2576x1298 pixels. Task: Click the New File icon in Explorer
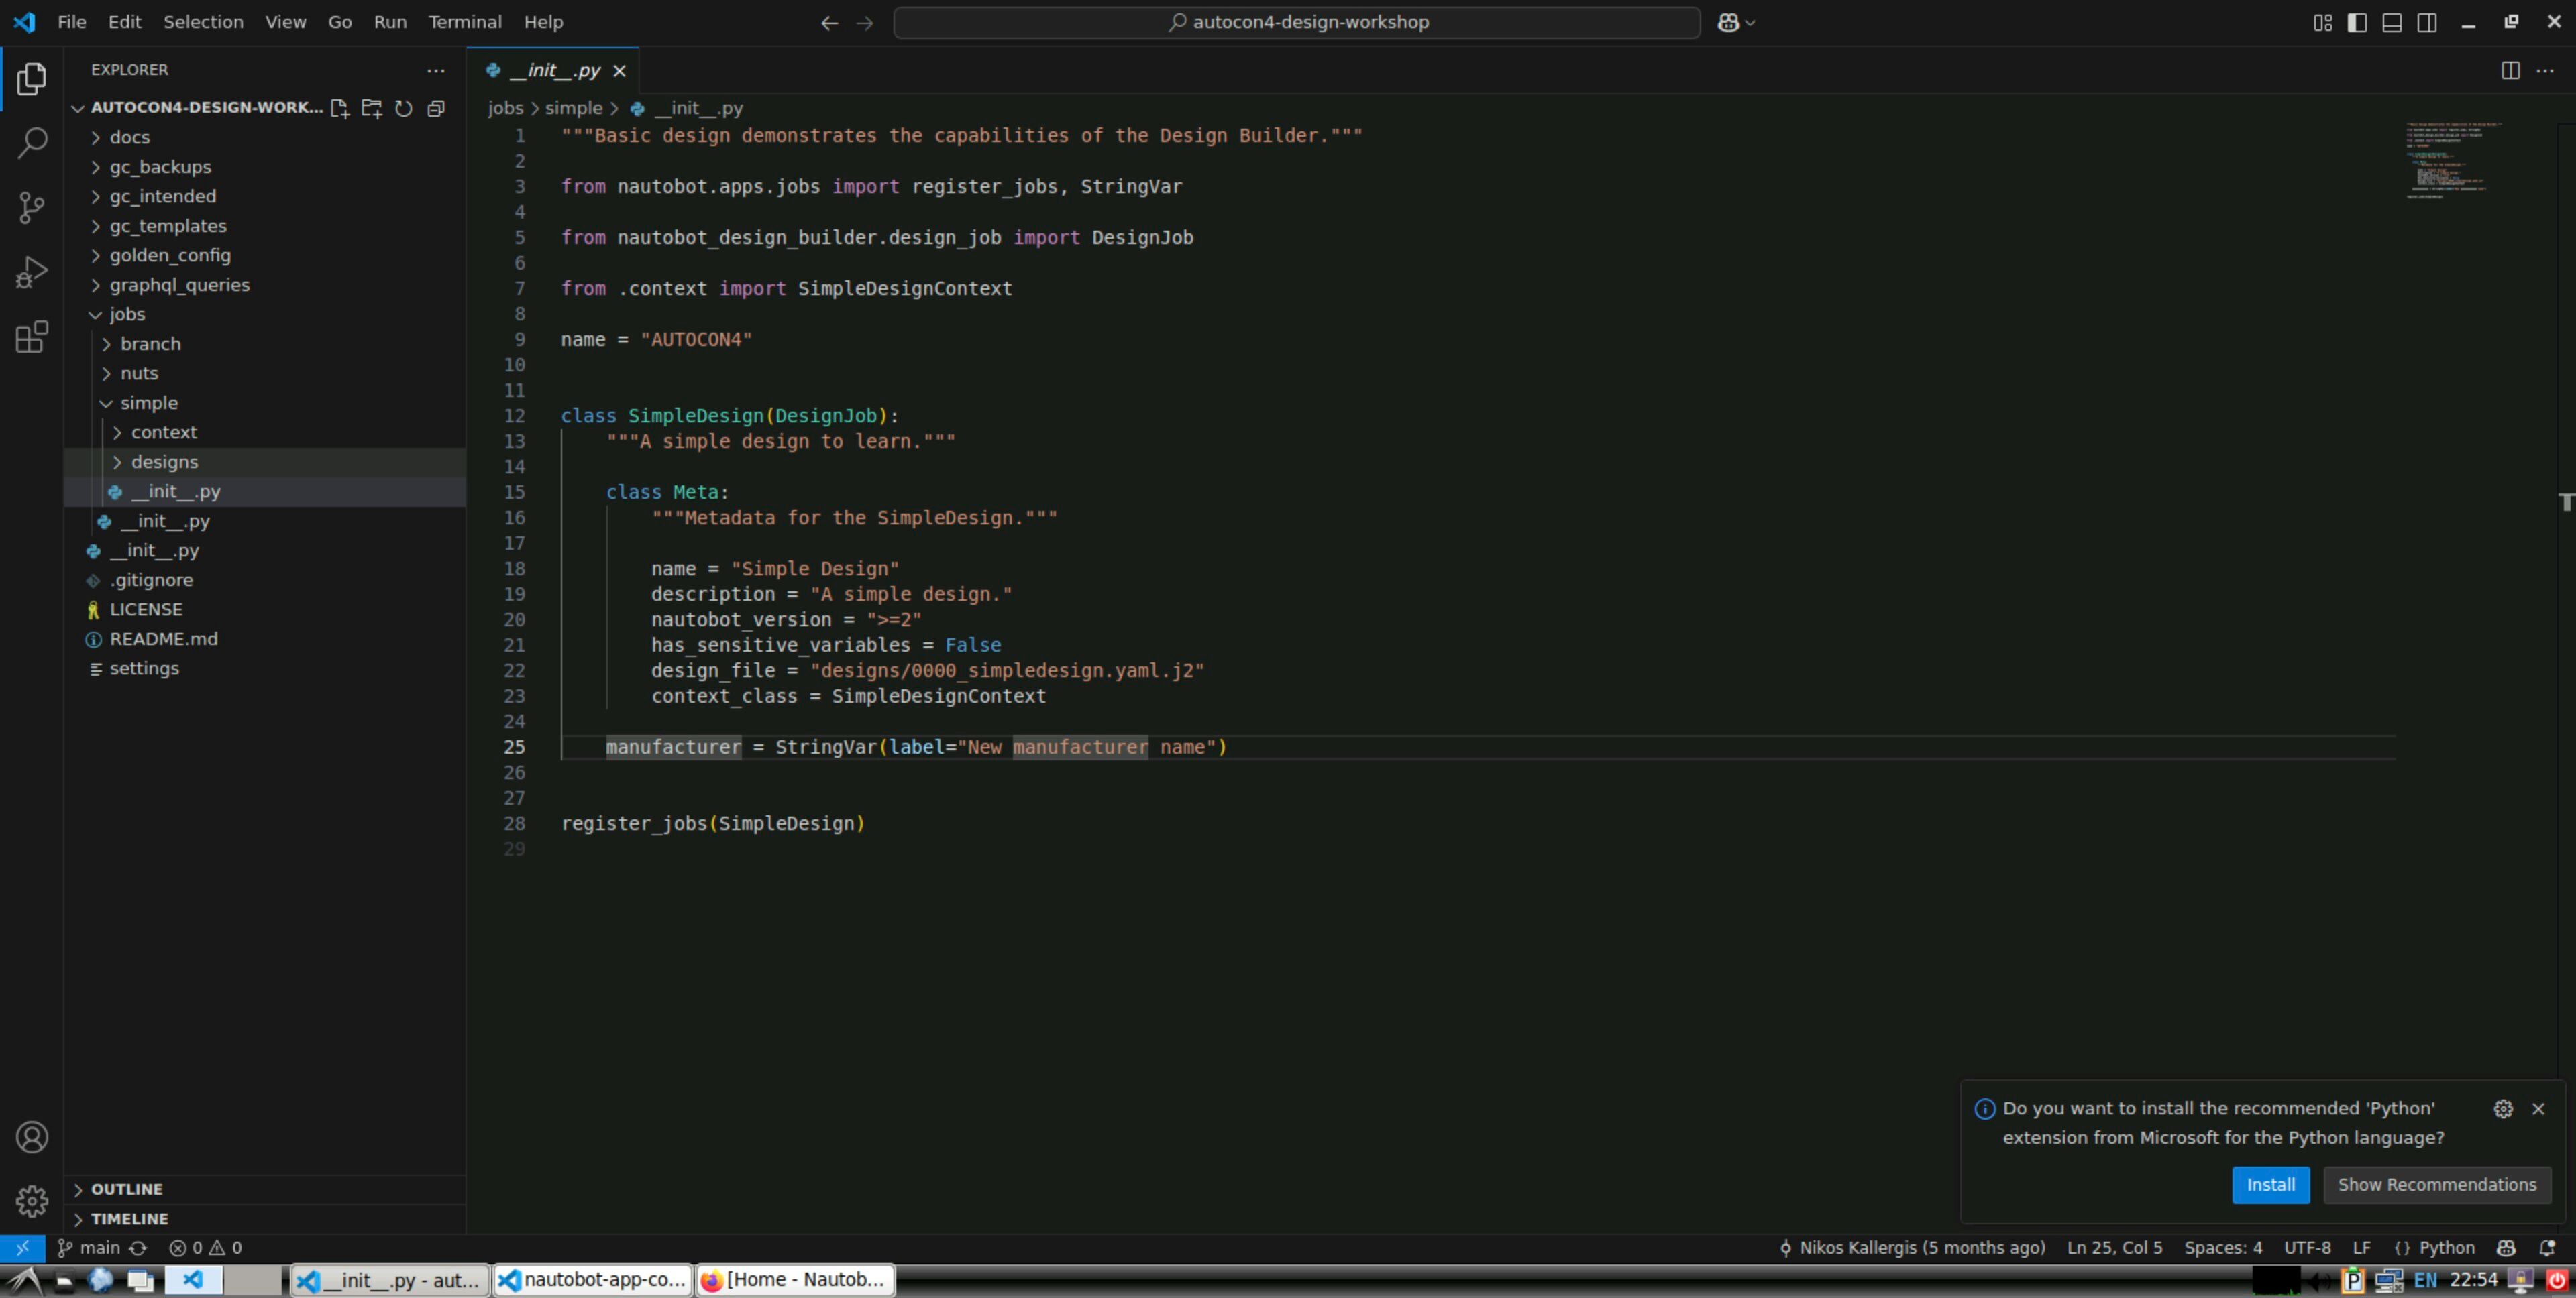339,108
